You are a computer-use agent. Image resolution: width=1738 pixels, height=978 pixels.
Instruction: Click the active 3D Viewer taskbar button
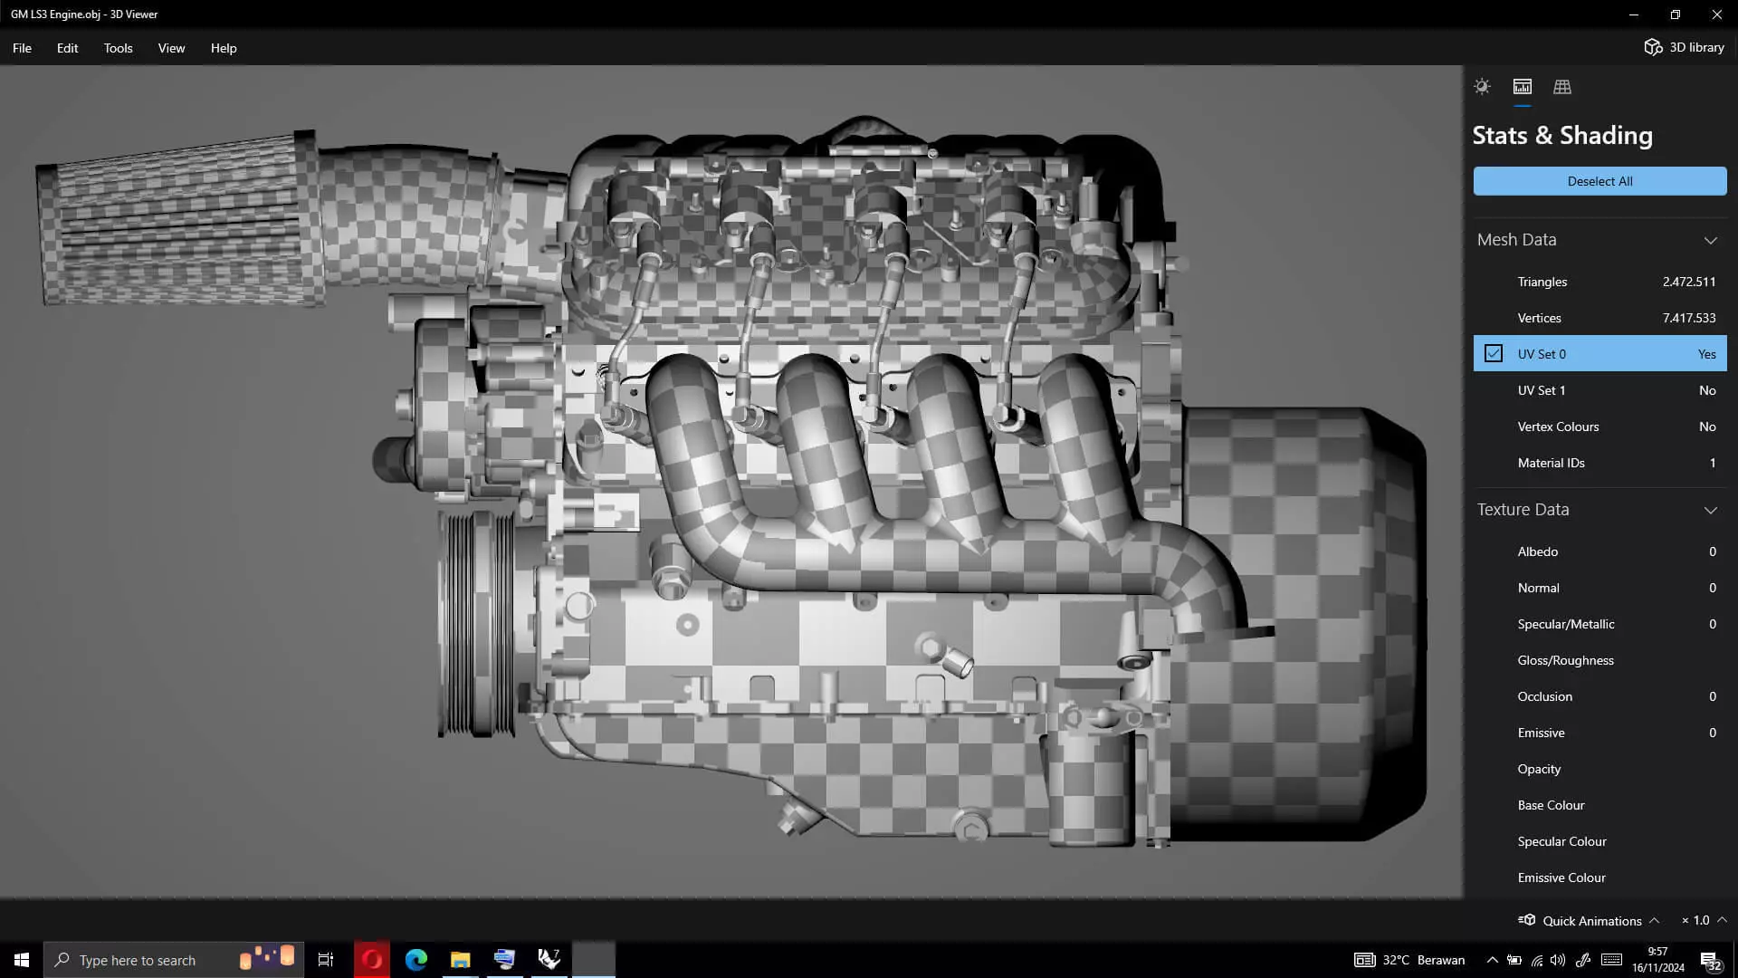594,960
